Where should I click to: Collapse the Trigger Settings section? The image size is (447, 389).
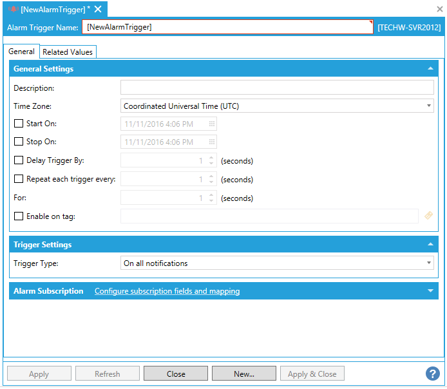tap(430, 244)
